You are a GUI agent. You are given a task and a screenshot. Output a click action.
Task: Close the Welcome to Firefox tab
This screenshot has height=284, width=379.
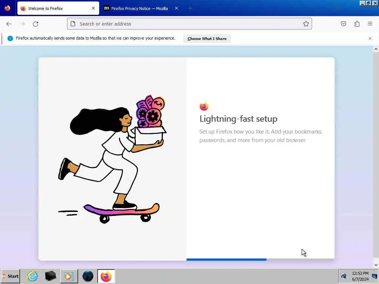tap(93, 8)
